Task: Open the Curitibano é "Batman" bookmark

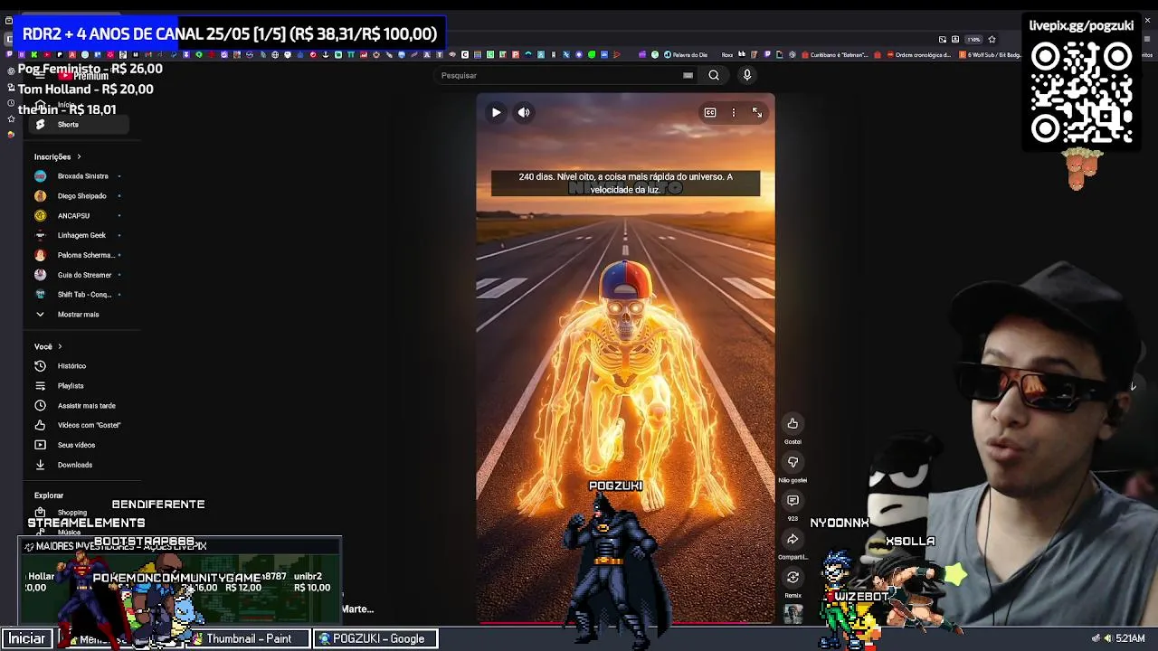Action: [836, 55]
